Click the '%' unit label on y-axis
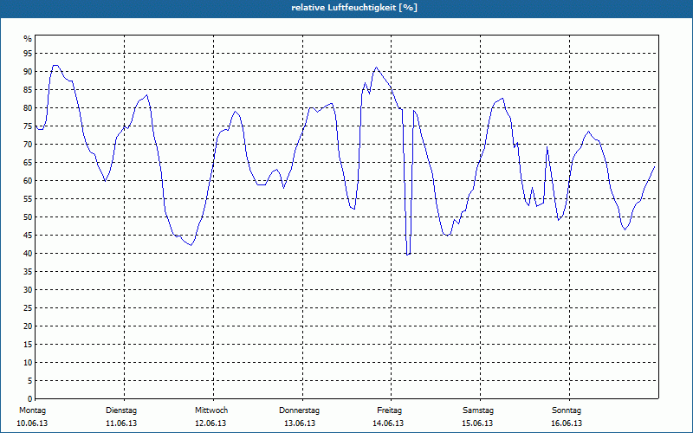This screenshot has width=693, height=433. click(28, 39)
